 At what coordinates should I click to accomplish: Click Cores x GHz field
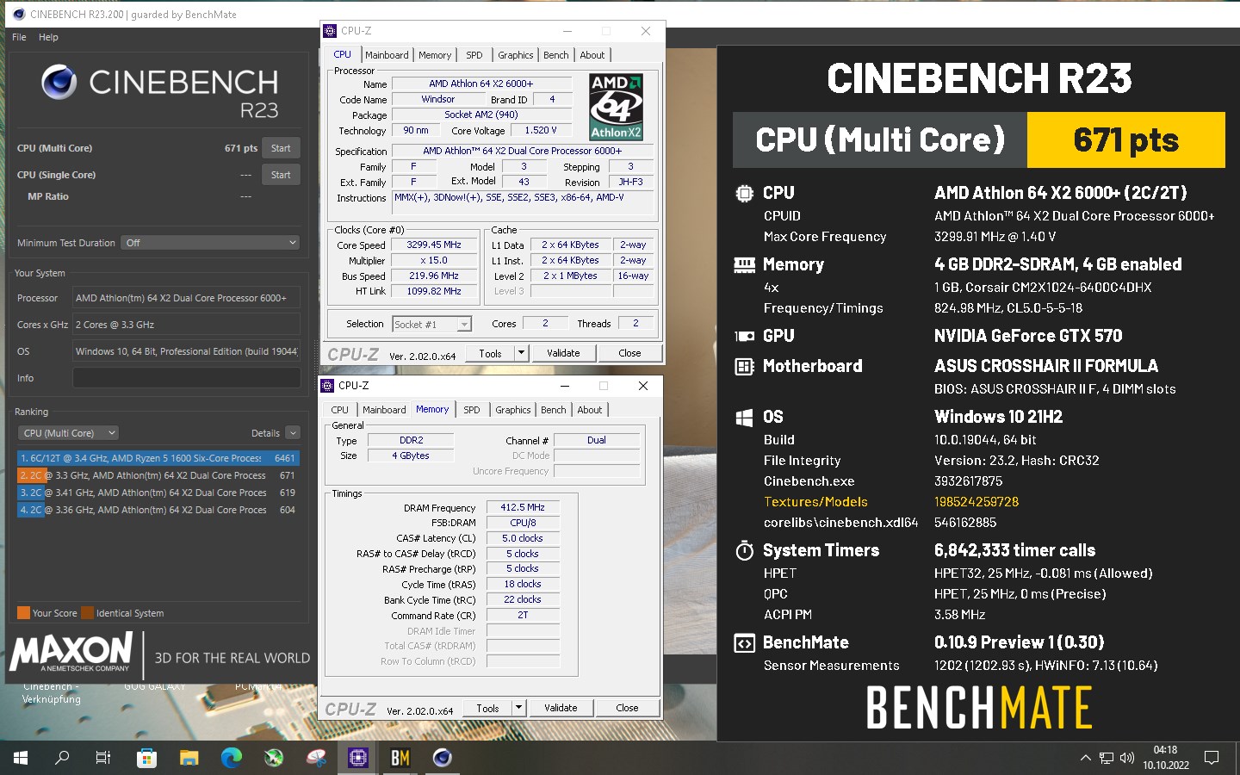tap(186, 325)
